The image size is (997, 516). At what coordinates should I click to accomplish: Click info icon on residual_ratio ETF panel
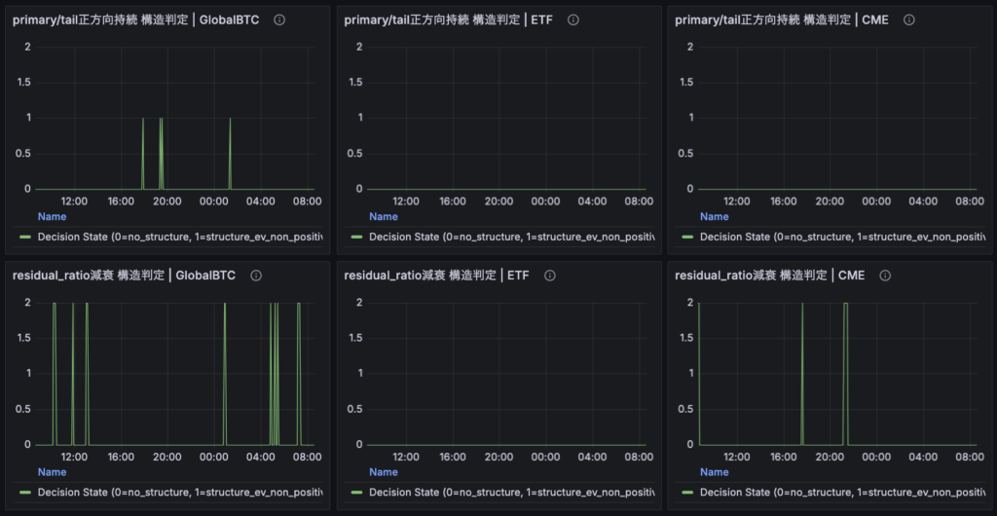pyautogui.click(x=549, y=276)
